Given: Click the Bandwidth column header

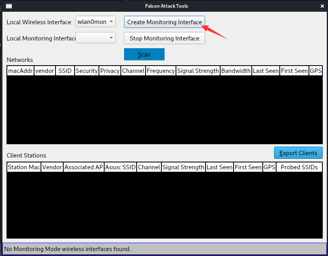Looking at the screenshot, I should tap(236, 71).
